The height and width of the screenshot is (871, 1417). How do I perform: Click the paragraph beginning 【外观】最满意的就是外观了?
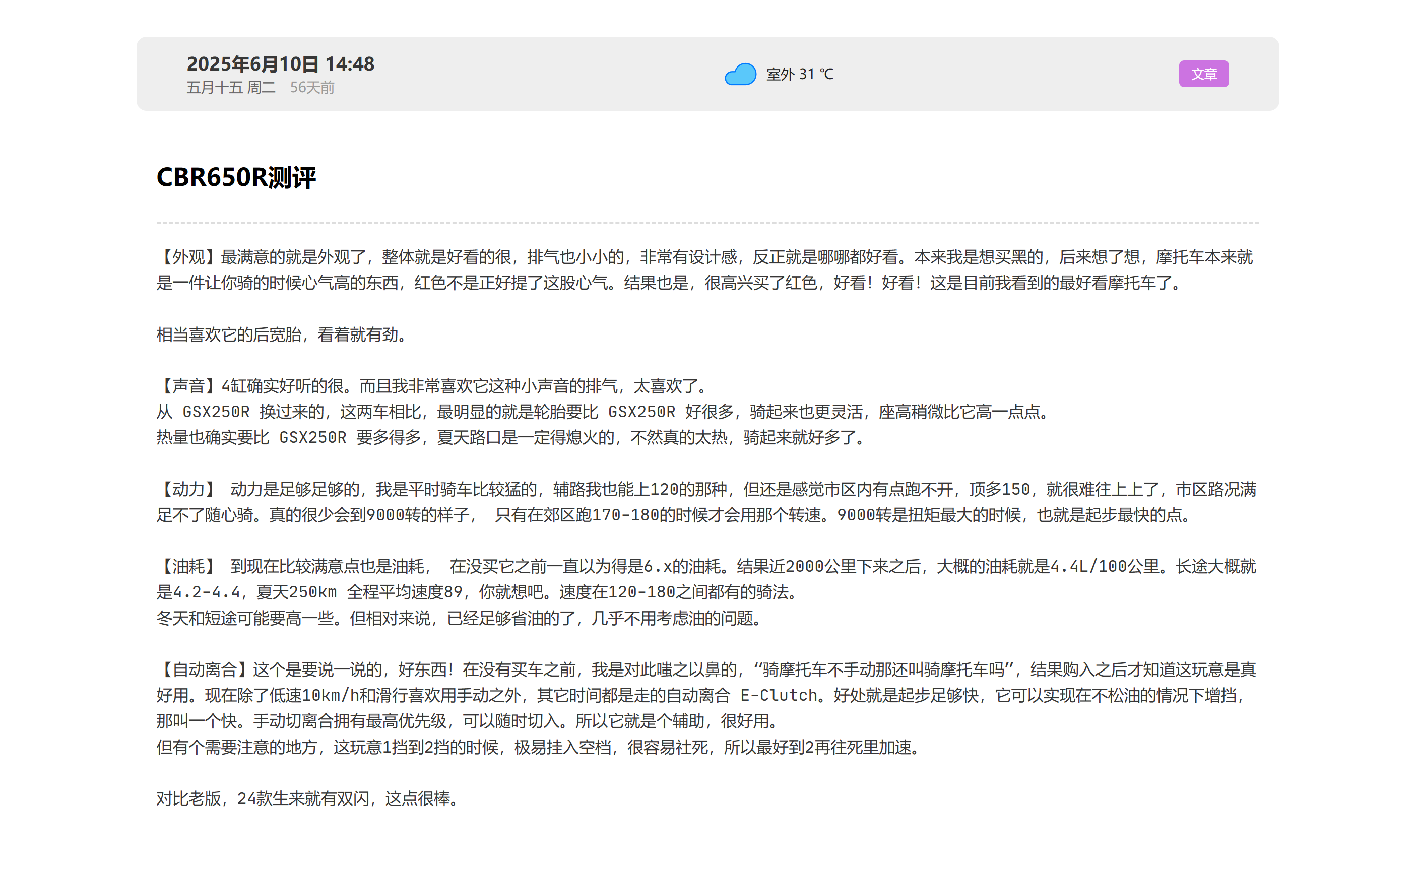coord(705,270)
